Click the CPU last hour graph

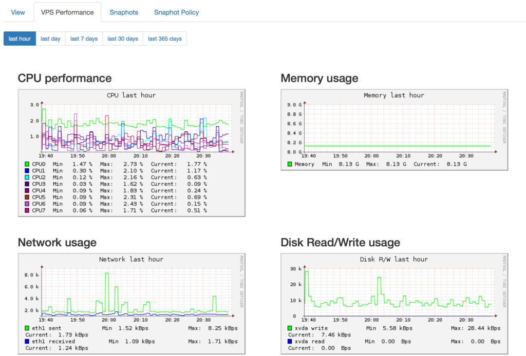click(131, 153)
